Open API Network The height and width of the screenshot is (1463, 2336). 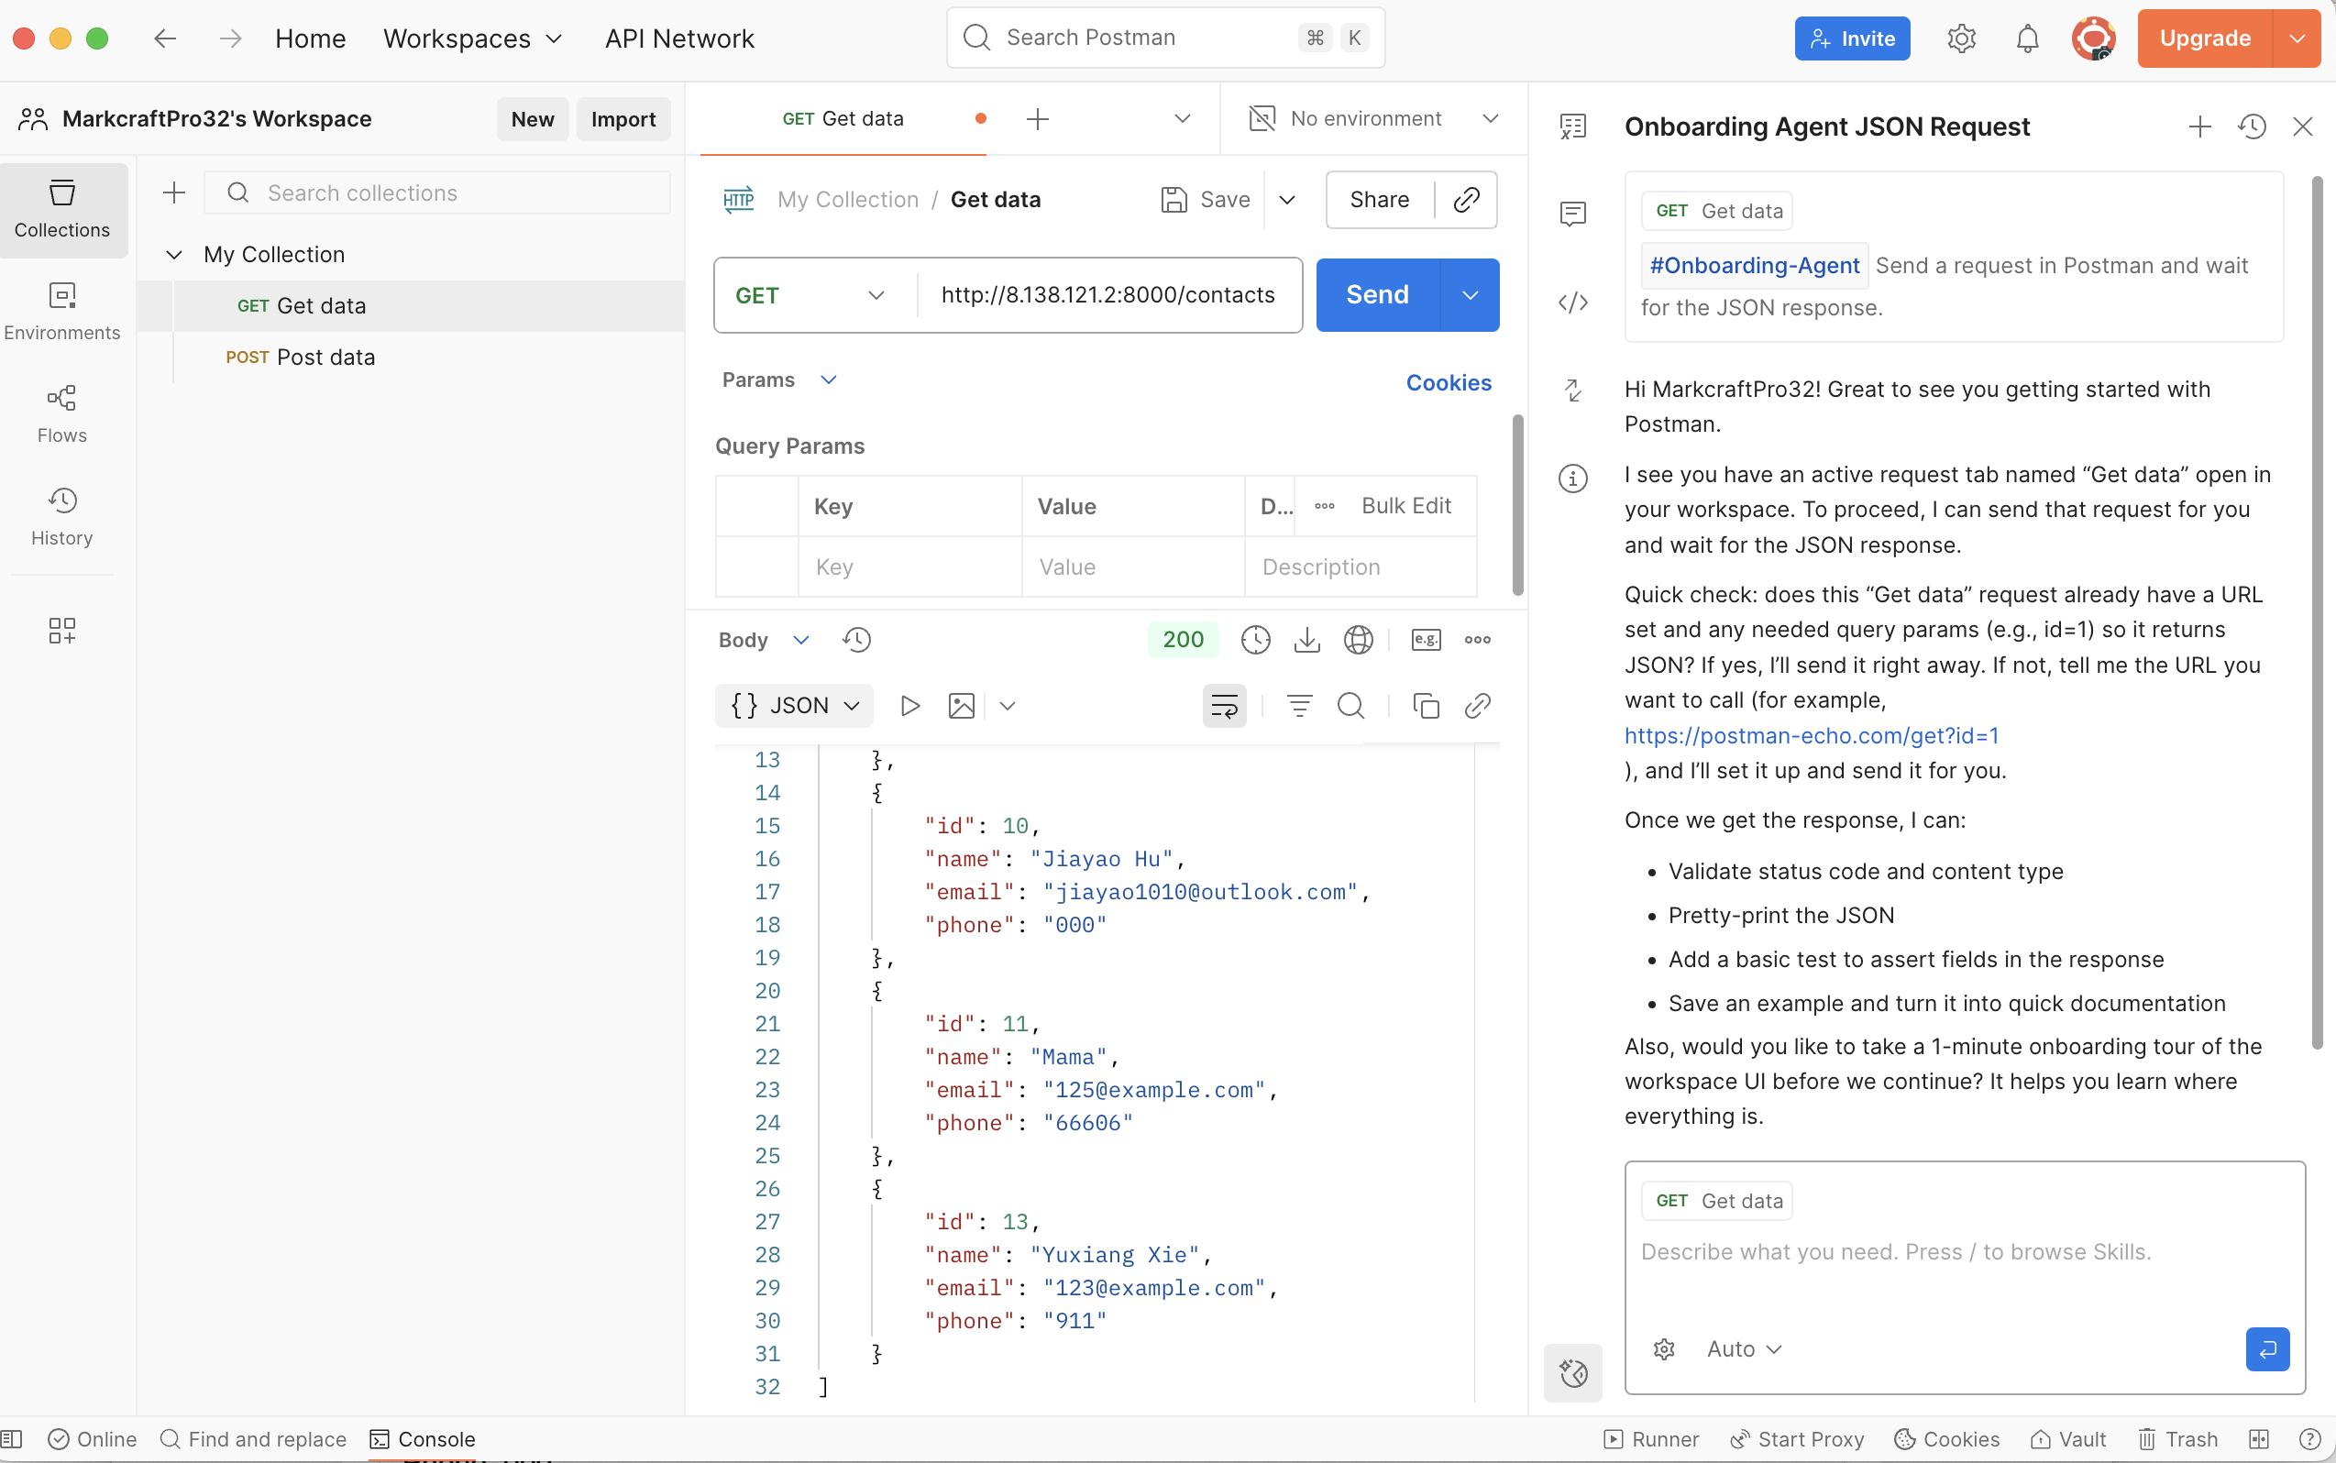click(679, 38)
